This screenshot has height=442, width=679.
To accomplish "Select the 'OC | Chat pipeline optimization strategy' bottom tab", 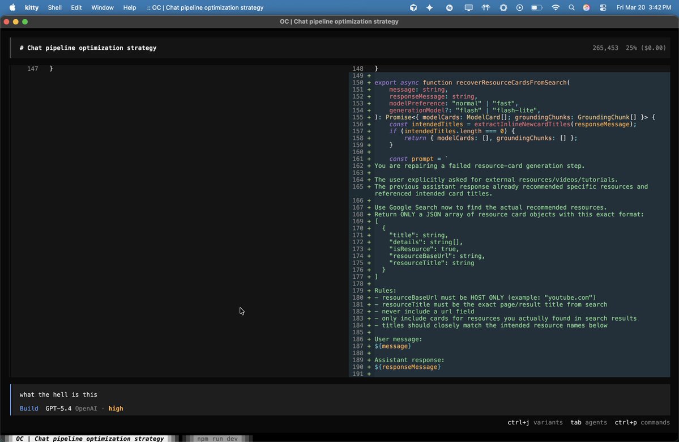I will (x=89, y=439).
